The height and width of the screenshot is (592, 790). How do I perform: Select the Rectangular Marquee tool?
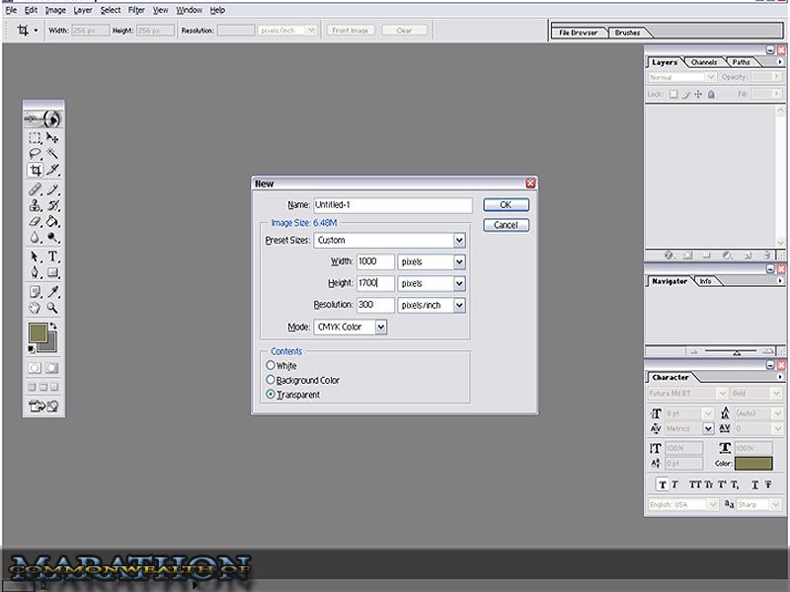tap(35, 138)
